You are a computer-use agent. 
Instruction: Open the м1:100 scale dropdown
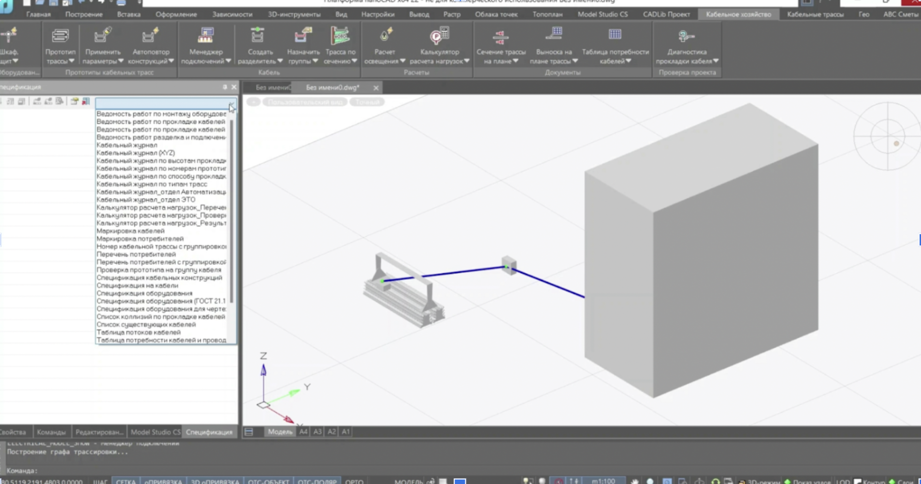click(x=603, y=481)
